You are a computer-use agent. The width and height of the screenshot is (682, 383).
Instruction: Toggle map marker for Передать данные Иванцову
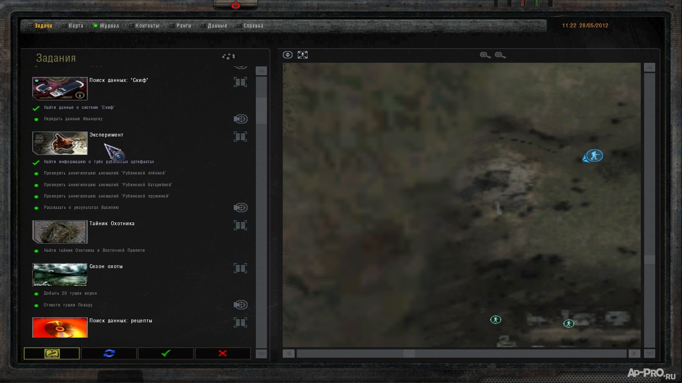point(240,119)
